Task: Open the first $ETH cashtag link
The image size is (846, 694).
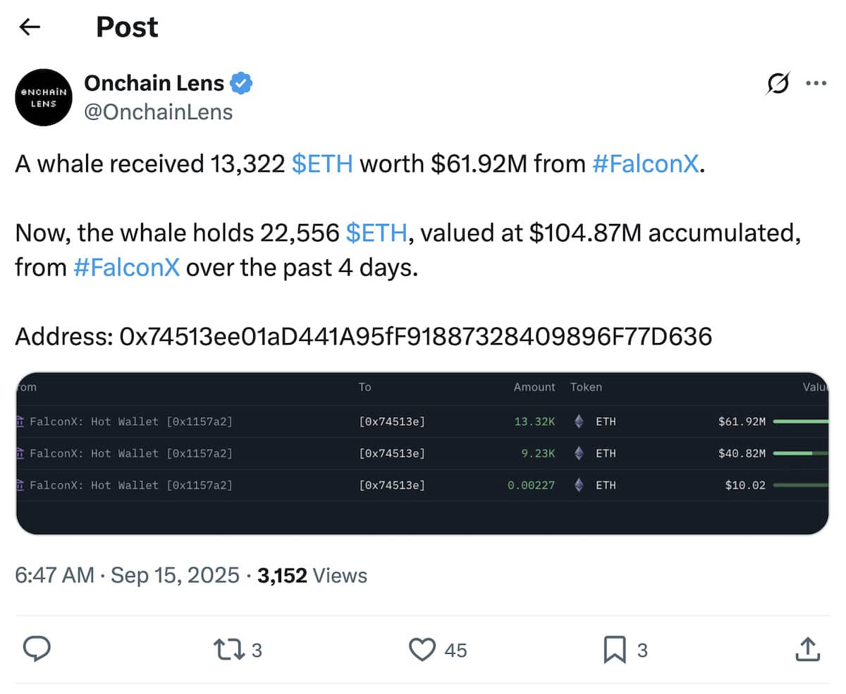Action: tap(322, 164)
